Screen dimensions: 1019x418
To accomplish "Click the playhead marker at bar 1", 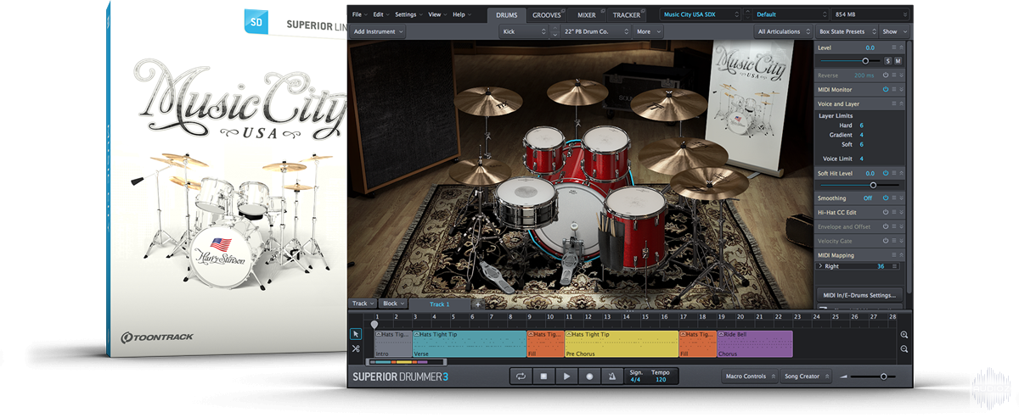I will tap(374, 324).
